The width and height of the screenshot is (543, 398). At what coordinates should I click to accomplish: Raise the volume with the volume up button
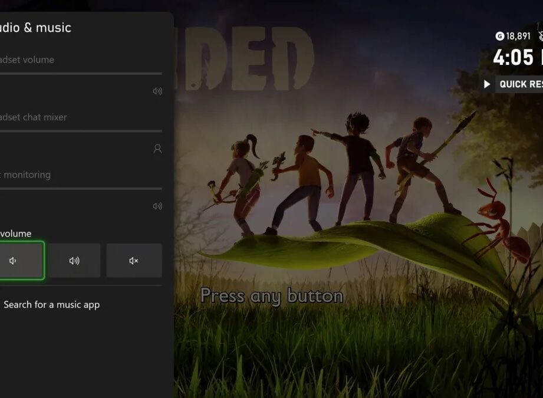[x=74, y=261]
